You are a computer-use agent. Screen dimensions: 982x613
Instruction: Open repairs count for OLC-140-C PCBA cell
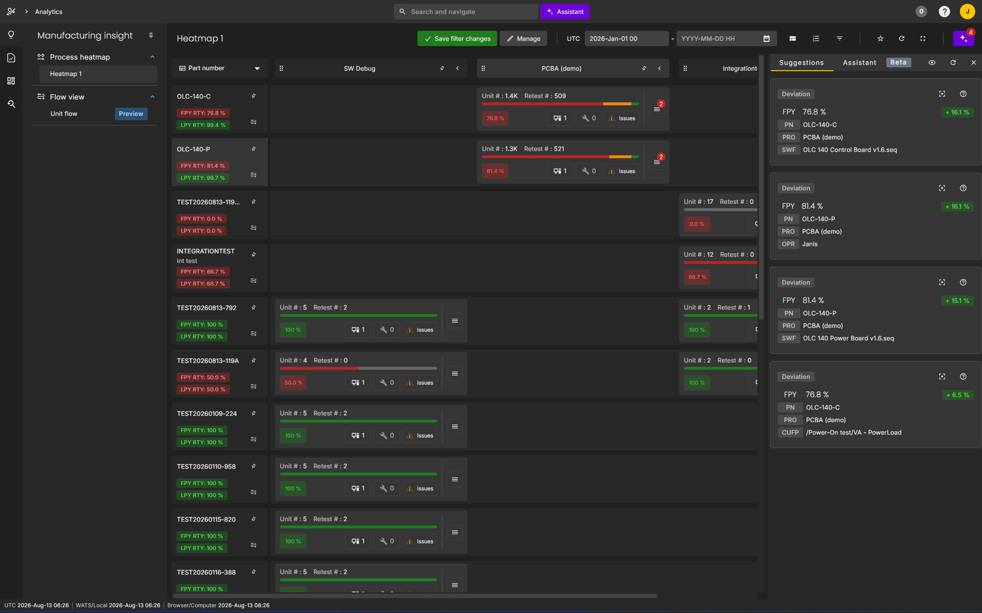(x=589, y=118)
